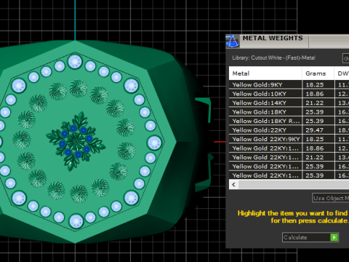Choose the Yellow Gold:22KY row
The height and width of the screenshot is (262, 349).
tap(289, 130)
